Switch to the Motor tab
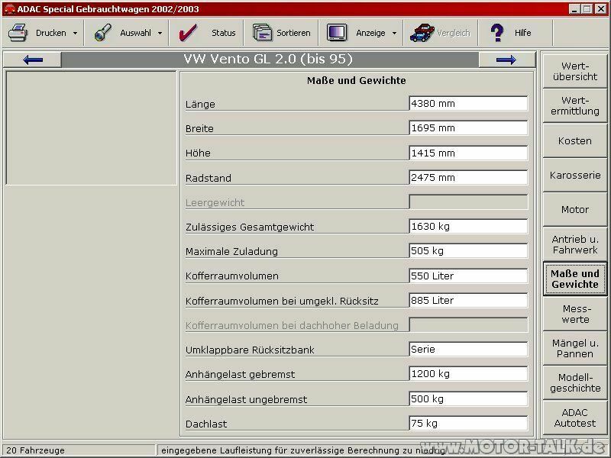The height and width of the screenshot is (458, 611). point(575,209)
